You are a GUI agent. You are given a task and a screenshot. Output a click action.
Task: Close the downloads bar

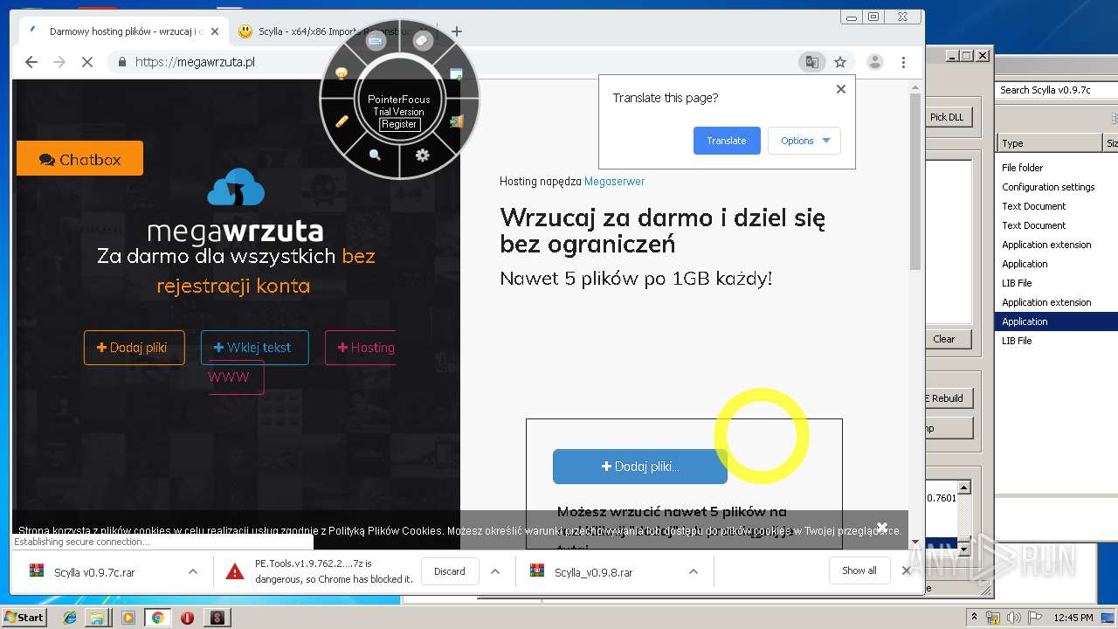coord(906,570)
